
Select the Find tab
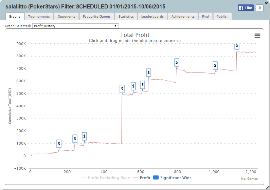pyautogui.click(x=205, y=17)
